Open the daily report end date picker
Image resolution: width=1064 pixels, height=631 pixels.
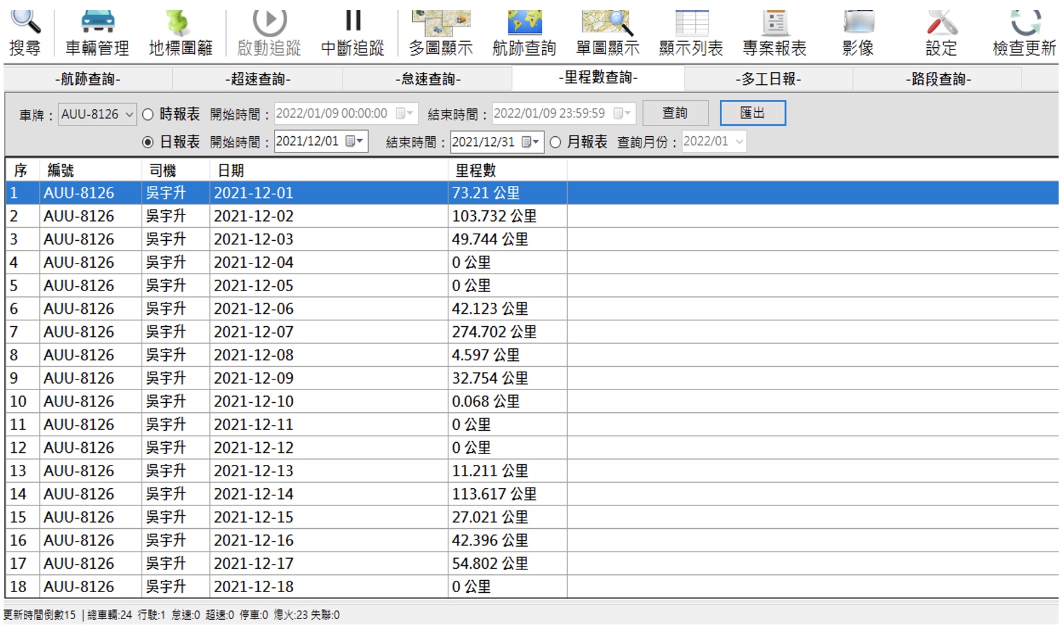click(x=530, y=142)
